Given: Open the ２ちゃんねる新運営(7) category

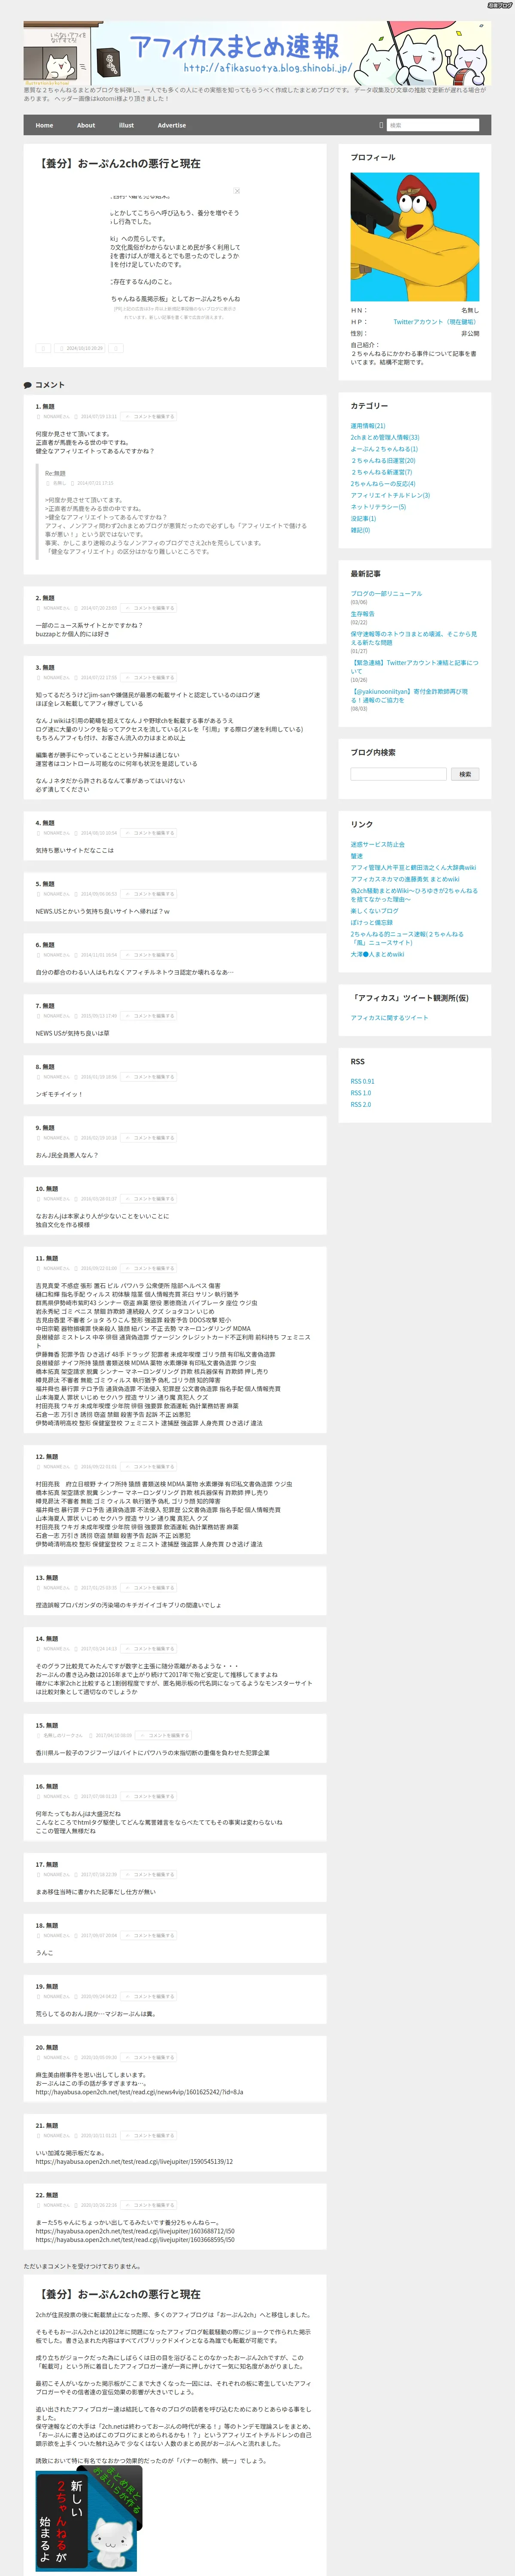Looking at the screenshot, I should click(381, 472).
